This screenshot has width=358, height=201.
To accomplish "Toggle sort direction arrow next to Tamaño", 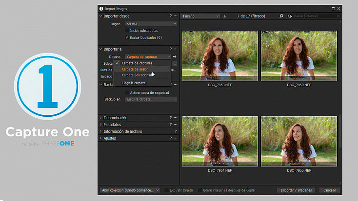I will (225, 16).
